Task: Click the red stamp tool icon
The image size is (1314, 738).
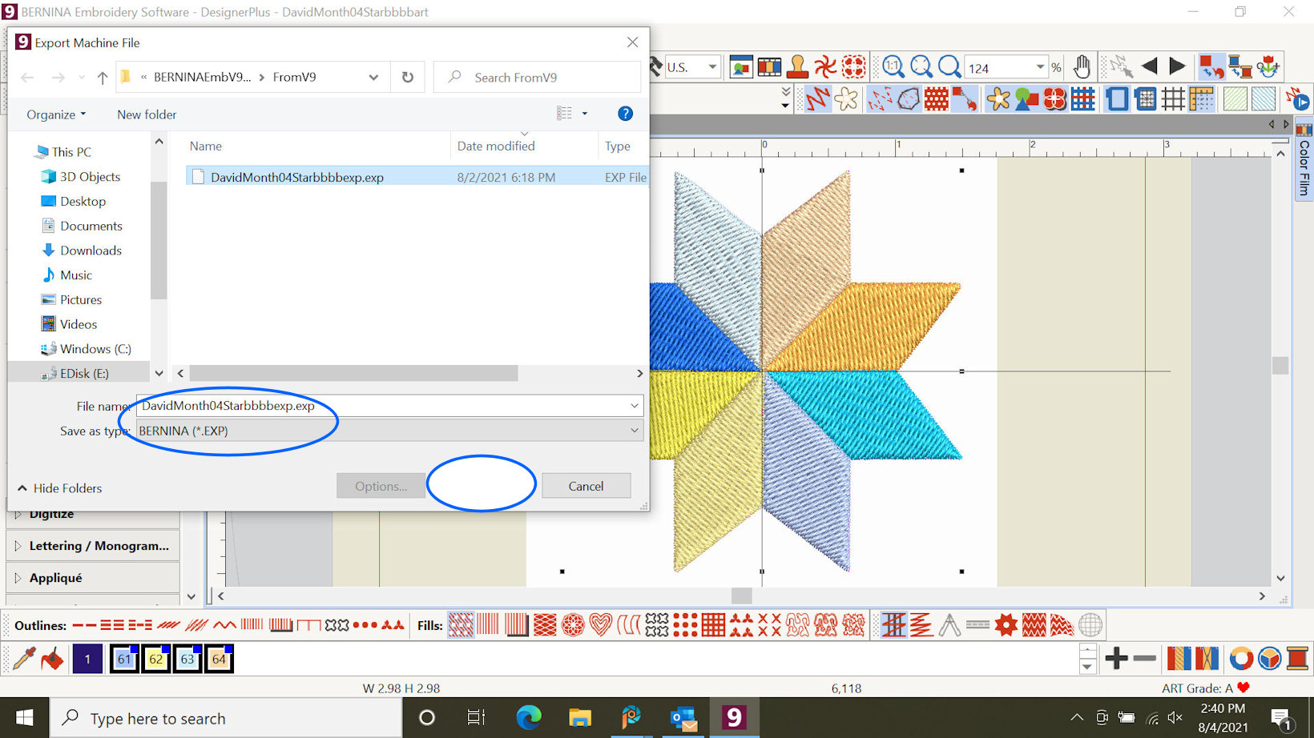Action: tap(797, 67)
